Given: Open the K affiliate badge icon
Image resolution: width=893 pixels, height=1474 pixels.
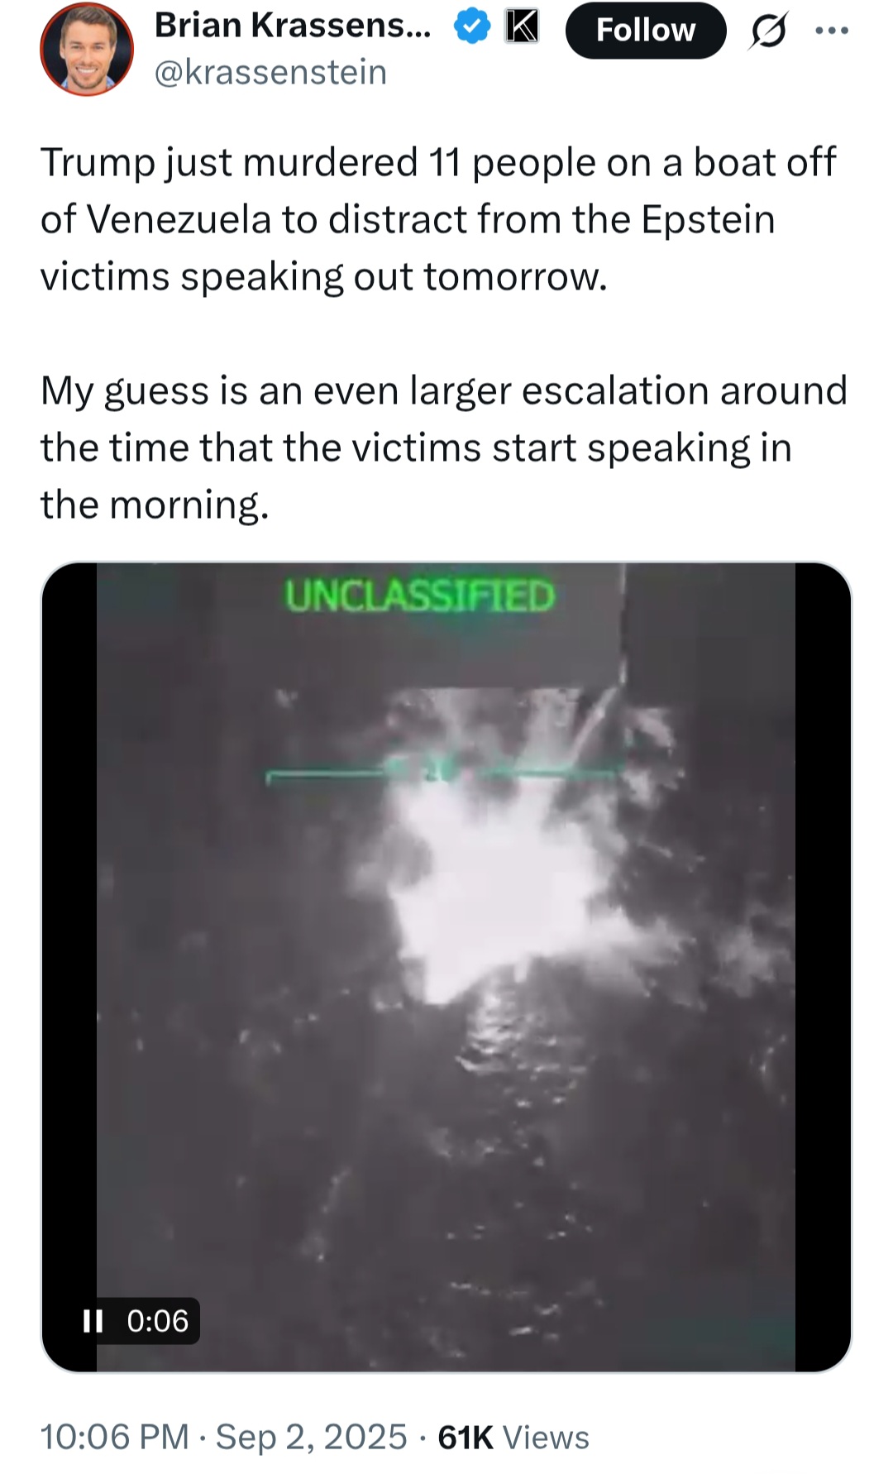Looking at the screenshot, I should (x=522, y=26).
